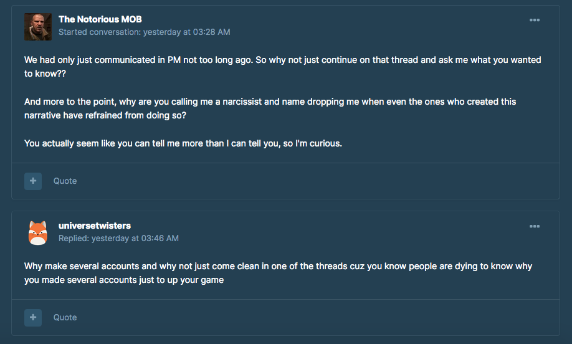Image resolution: width=572 pixels, height=344 pixels.
Task: Open universetwisters username link
Action: [95, 226]
